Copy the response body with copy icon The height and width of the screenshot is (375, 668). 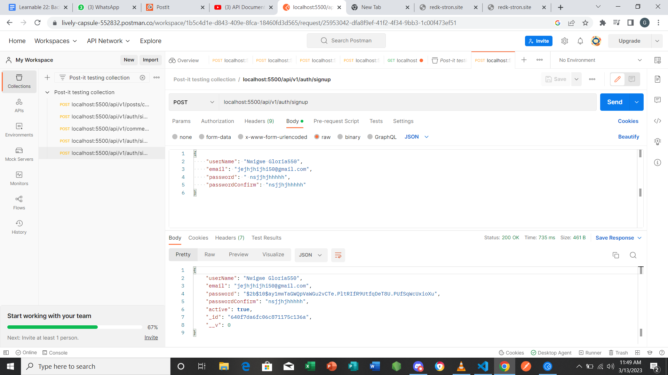click(x=616, y=255)
